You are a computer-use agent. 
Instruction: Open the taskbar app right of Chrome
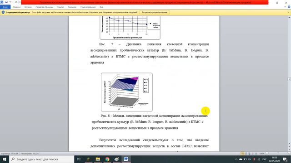coord(116,159)
